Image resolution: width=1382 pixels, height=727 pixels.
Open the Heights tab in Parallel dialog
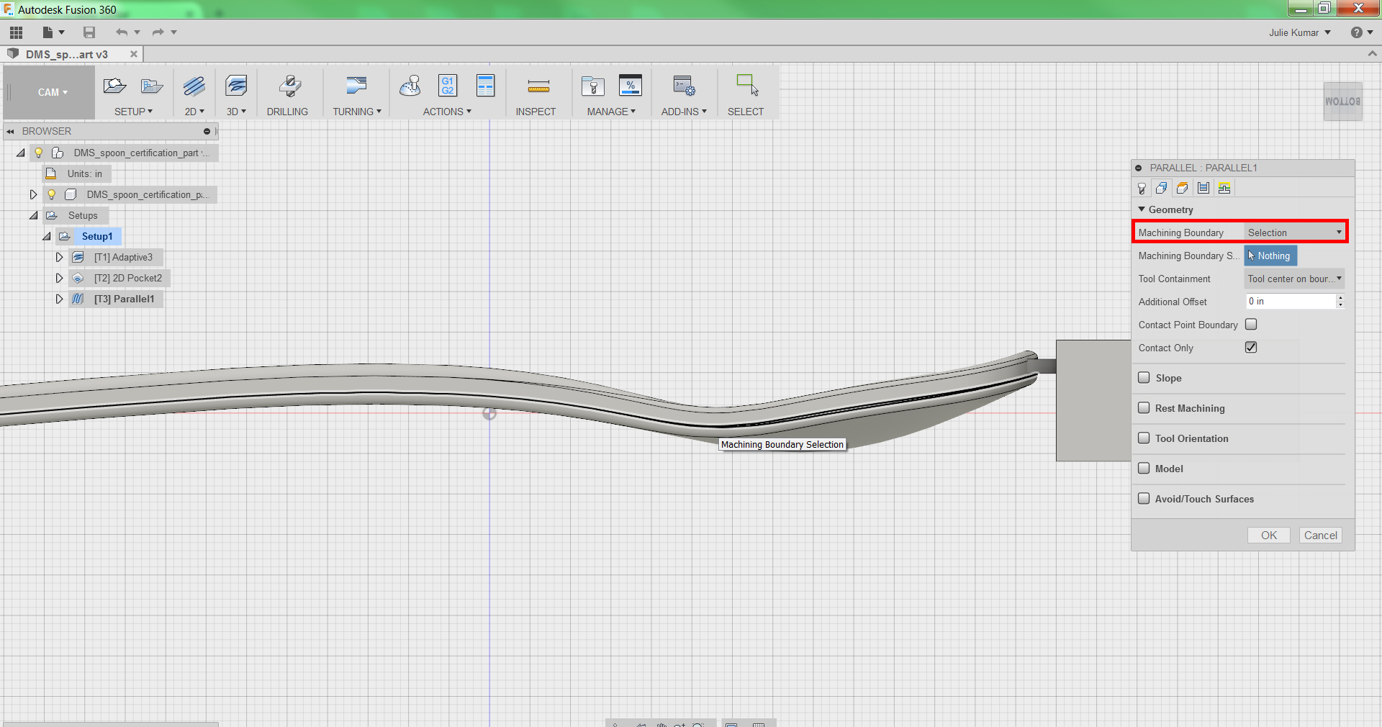(x=1183, y=189)
